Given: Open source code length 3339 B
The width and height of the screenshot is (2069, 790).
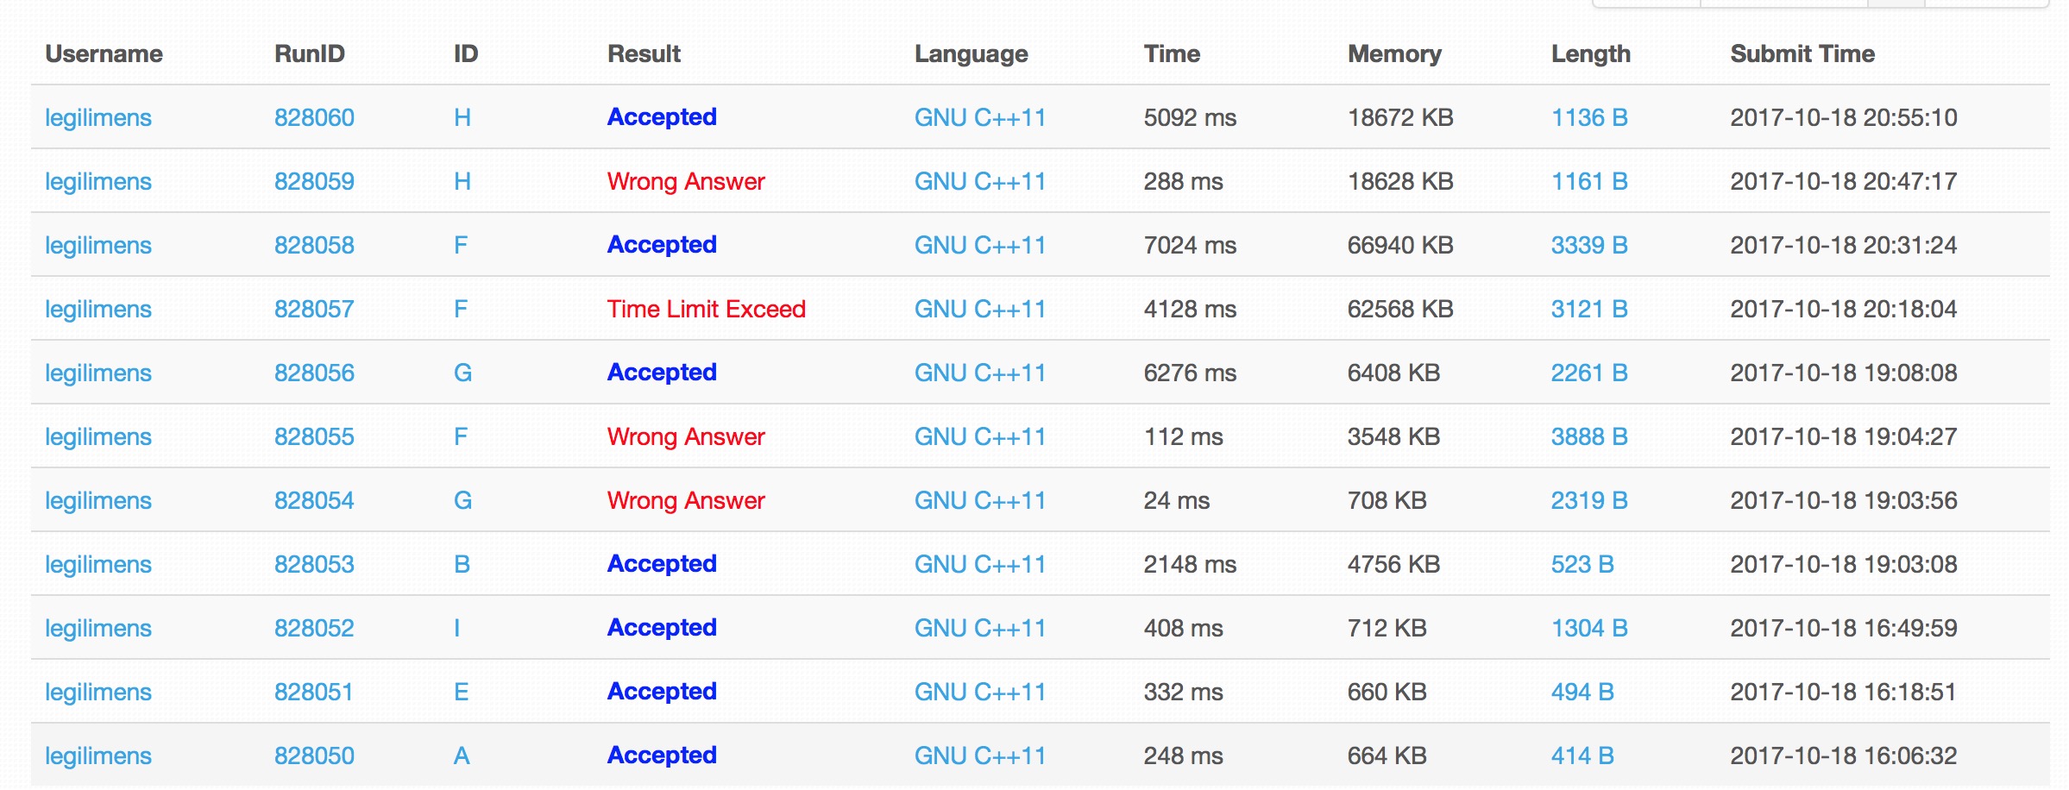Looking at the screenshot, I should pyautogui.click(x=1588, y=245).
